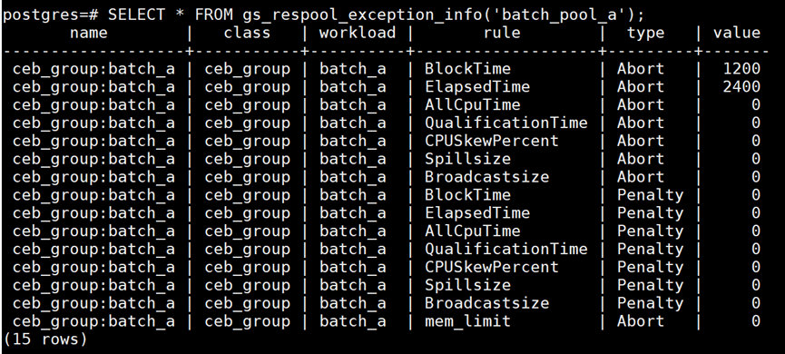Image resolution: width=785 pixels, height=354 pixels.
Task: Click the first QualificationTime rule entry
Action: click(506, 123)
